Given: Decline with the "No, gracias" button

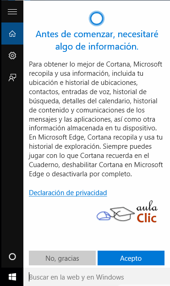Looking at the screenshot, I should 62,258.
